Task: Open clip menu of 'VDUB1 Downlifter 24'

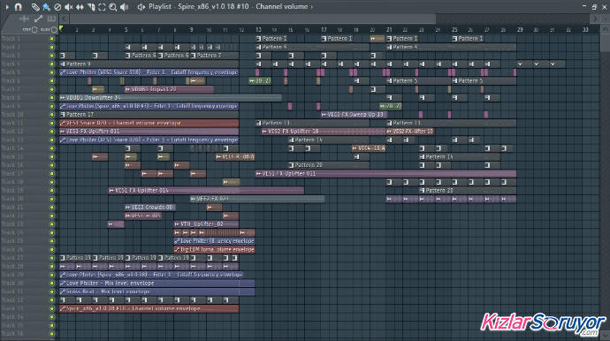Action: [x=63, y=97]
